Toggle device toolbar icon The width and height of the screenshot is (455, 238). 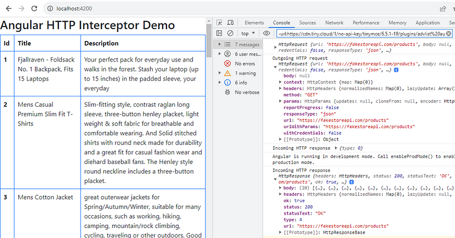click(x=230, y=23)
